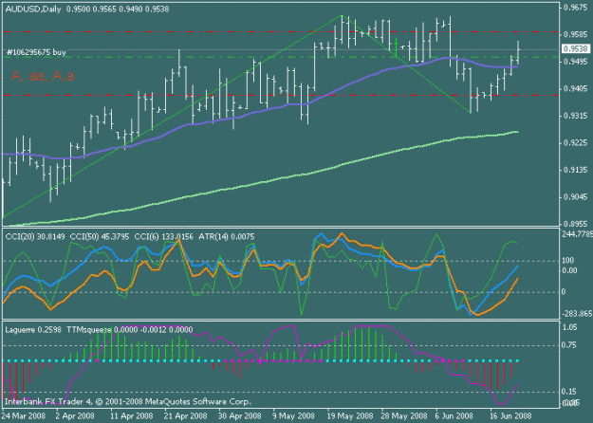Click the 0.9675 price scale label
Screen dimensions: 593x423
pyautogui.click(x=576, y=8)
